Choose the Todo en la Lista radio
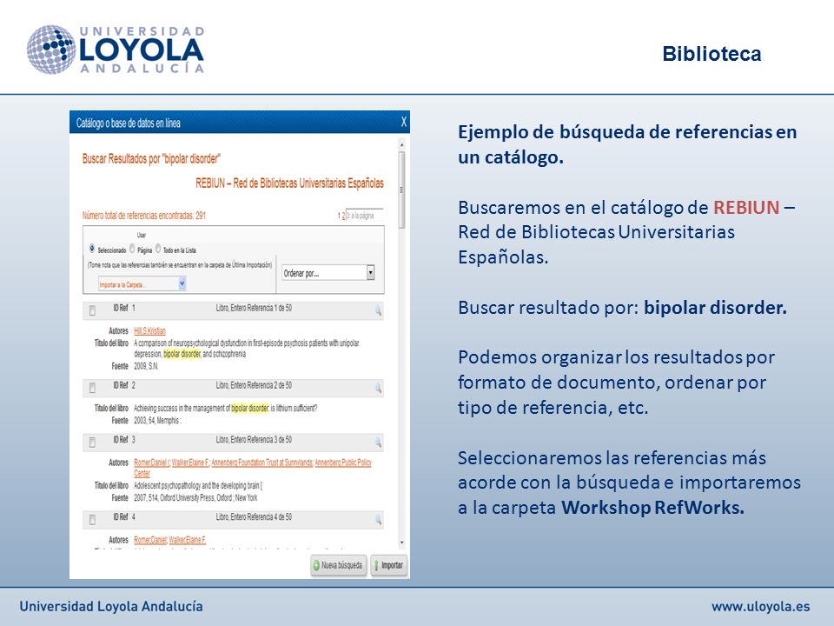Screen dimensions: 834x626 coord(158,249)
